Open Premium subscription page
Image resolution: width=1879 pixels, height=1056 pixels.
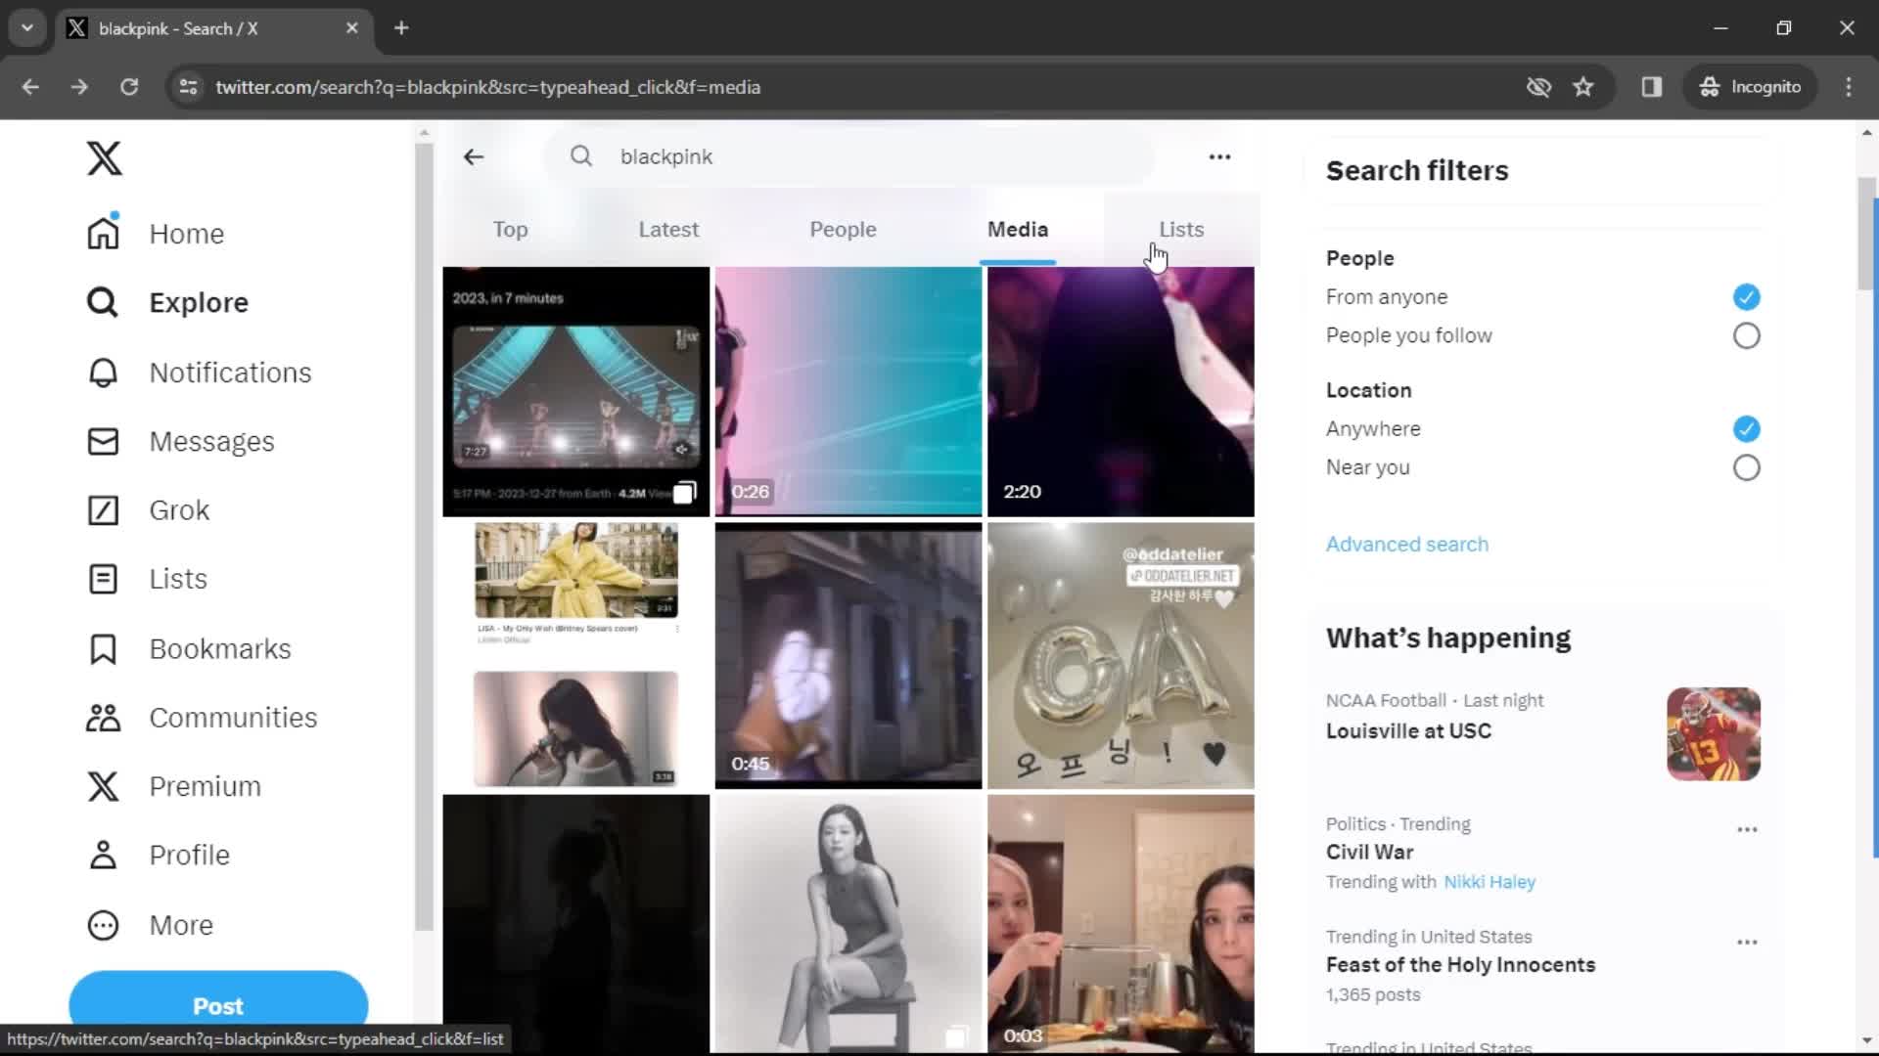point(173,786)
